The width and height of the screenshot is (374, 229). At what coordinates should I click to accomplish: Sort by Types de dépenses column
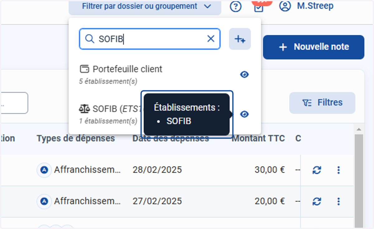(76, 138)
